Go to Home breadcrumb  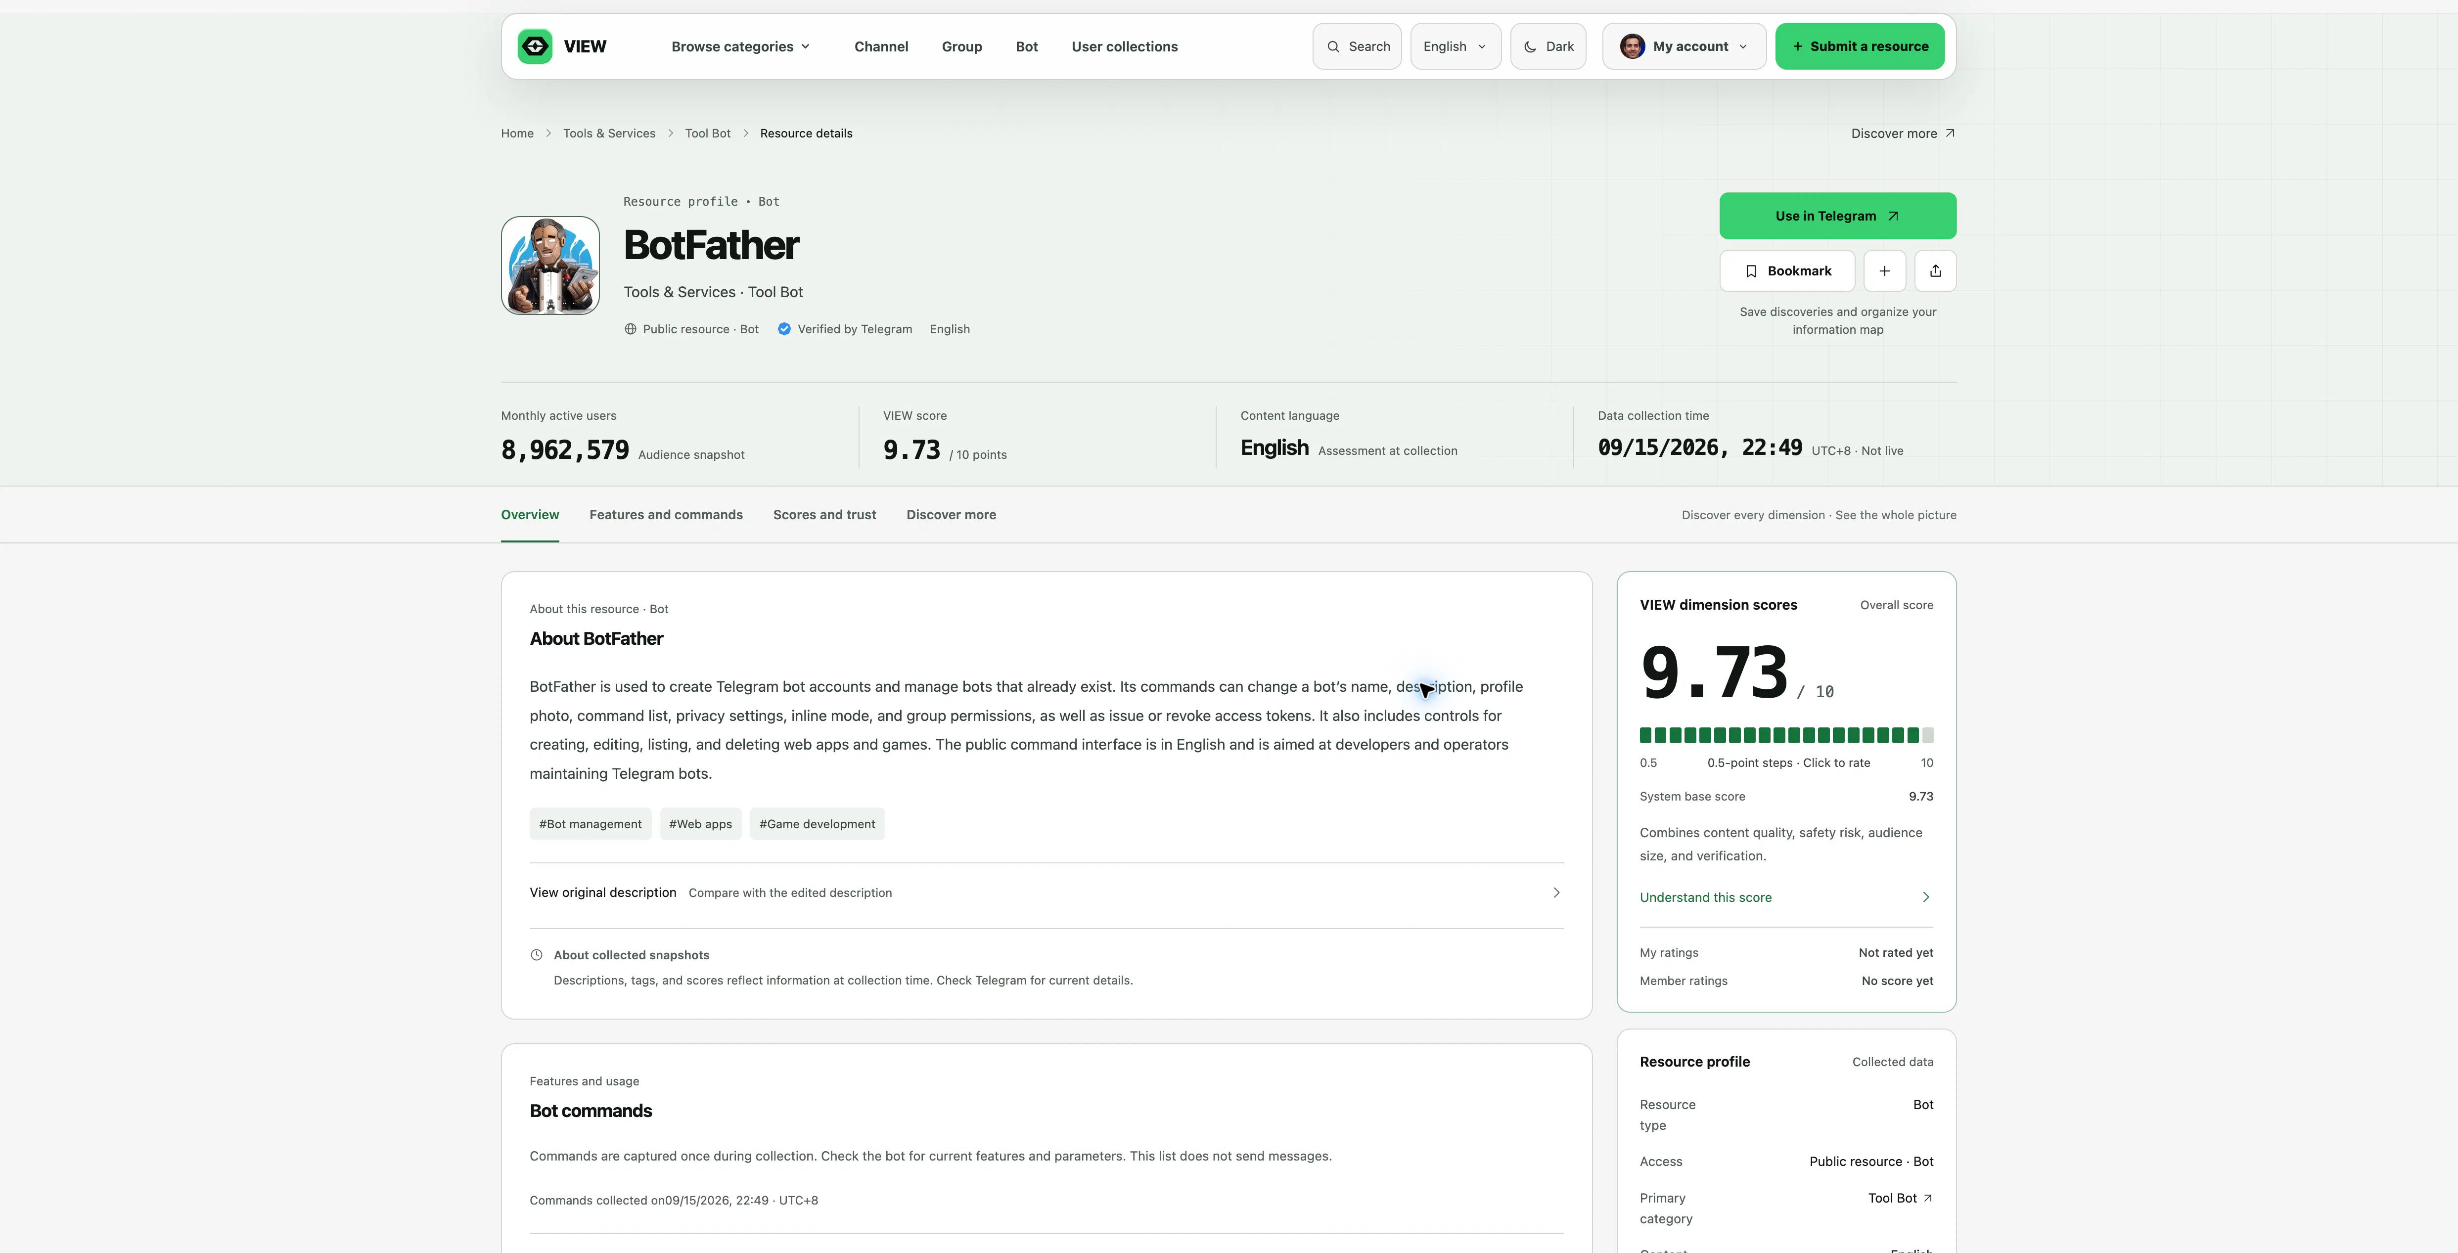pyautogui.click(x=517, y=134)
